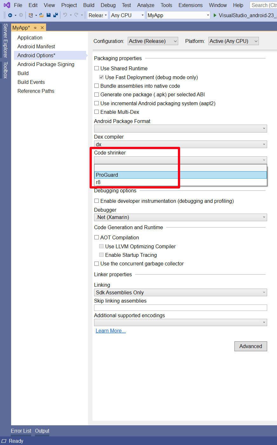
Task: Start debugging with the green play icon
Action: click(215, 15)
